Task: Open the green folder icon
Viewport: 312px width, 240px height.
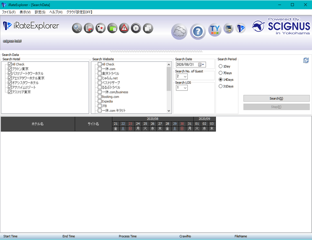Action: 112,28
